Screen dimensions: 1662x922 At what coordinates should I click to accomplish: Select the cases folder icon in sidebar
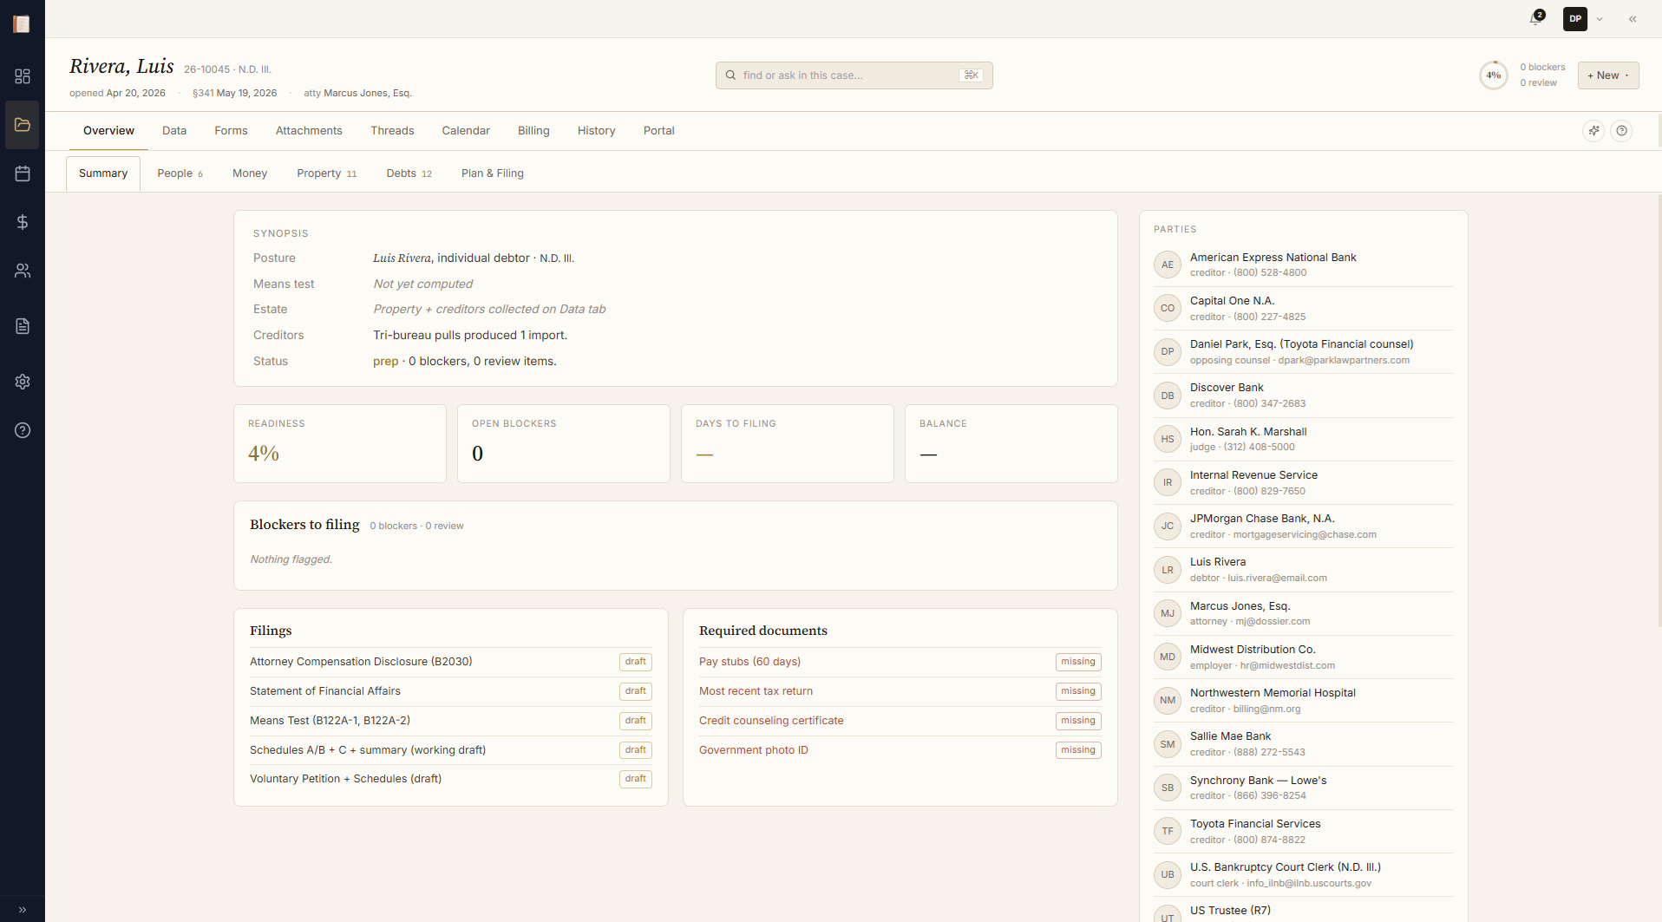coord(23,125)
